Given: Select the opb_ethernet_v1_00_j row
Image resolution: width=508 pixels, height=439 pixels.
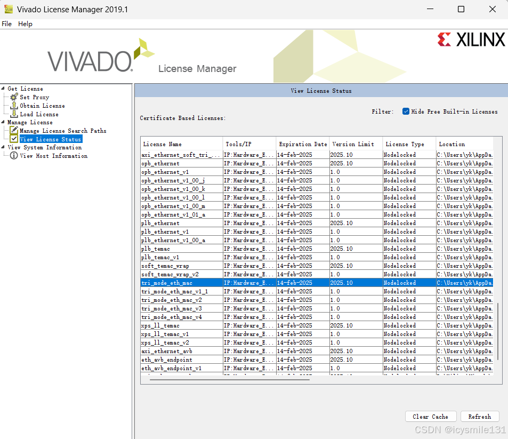Looking at the screenshot, I should click(317, 180).
